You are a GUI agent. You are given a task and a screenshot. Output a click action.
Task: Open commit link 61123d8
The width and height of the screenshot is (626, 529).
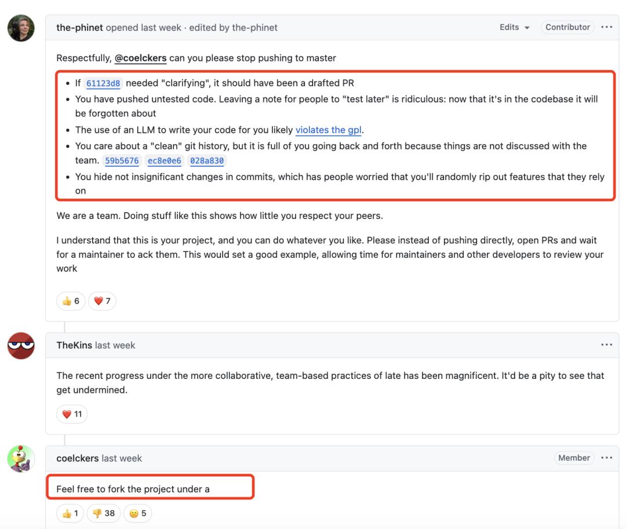(103, 83)
